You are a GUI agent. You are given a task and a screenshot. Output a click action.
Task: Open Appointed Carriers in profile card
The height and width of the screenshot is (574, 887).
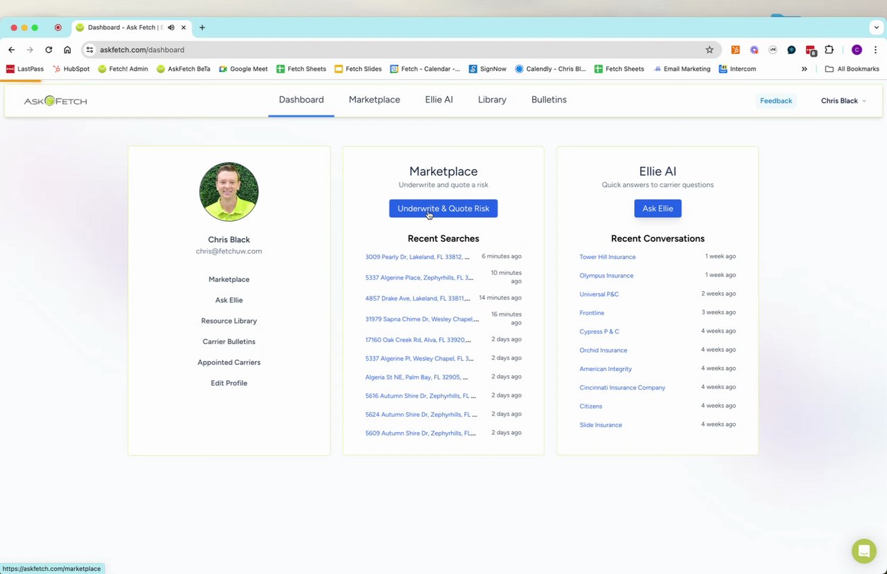click(x=229, y=363)
